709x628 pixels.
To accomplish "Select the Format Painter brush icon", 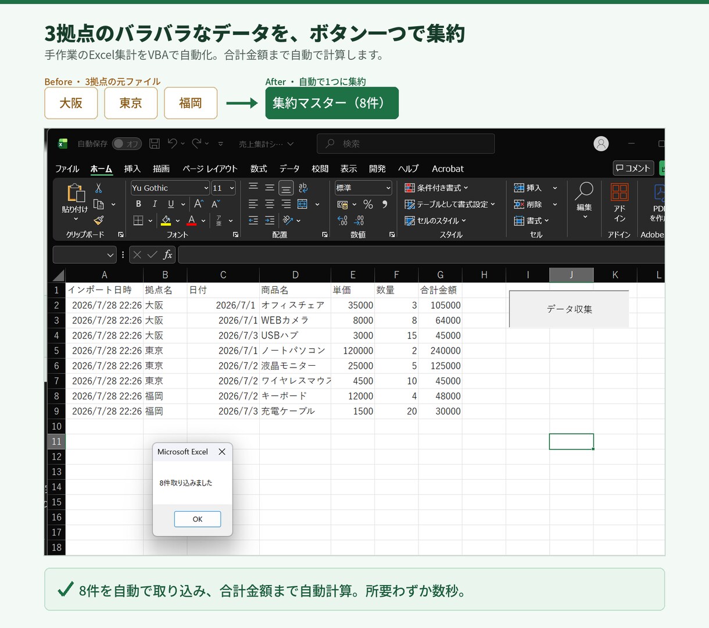I will [99, 220].
